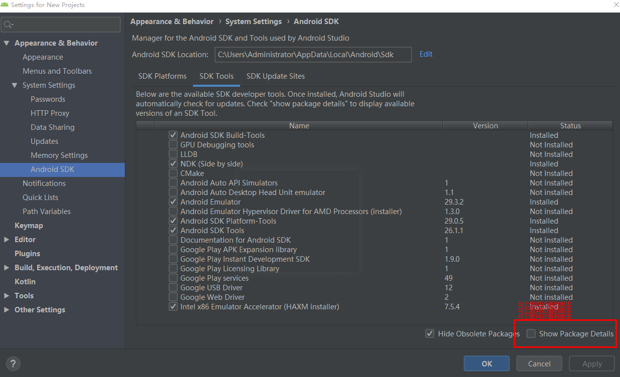Open the Updates settings page
Image resolution: width=620 pixels, height=377 pixels.
point(44,141)
